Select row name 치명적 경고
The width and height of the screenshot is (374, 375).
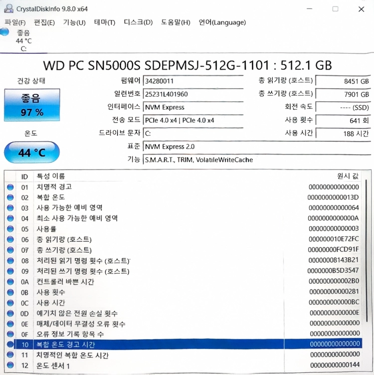54,187
